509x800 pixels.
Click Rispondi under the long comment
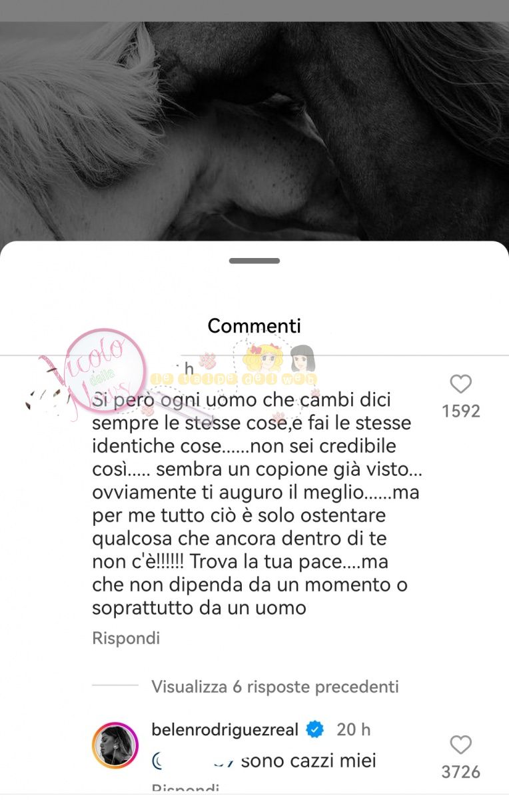click(x=126, y=638)
